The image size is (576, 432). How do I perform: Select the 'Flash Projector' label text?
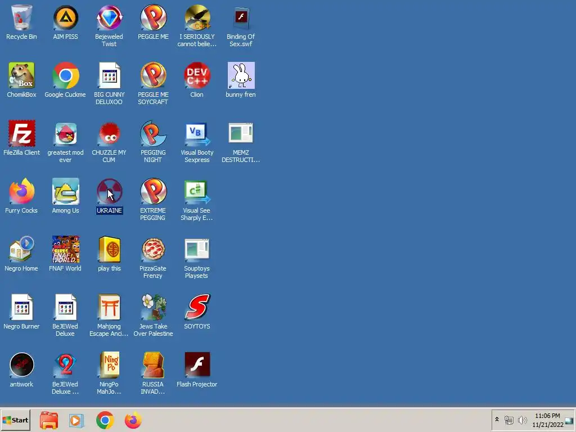click(x=197, y=384)
